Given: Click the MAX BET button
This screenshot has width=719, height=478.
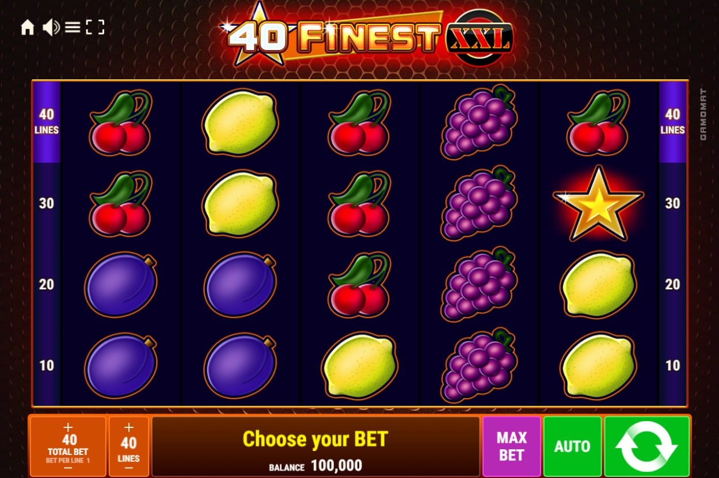Looking at the screenshot, I should pyautogui.click(x=512, y=446).
